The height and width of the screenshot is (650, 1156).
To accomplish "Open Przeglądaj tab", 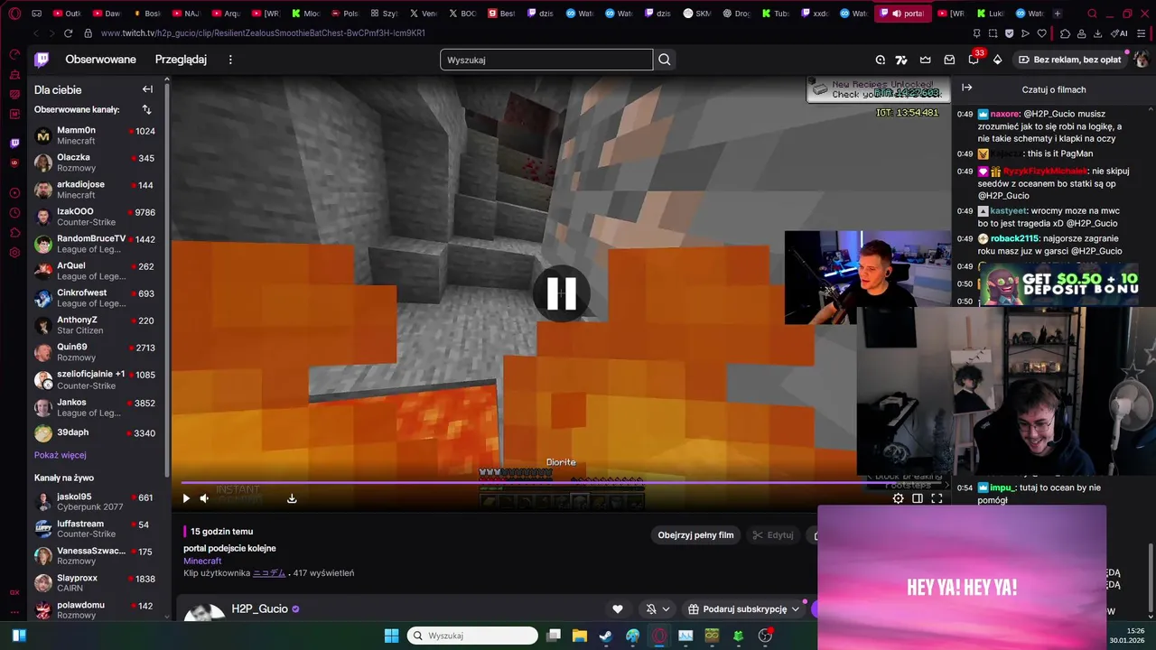I will [x=181, y=60].
